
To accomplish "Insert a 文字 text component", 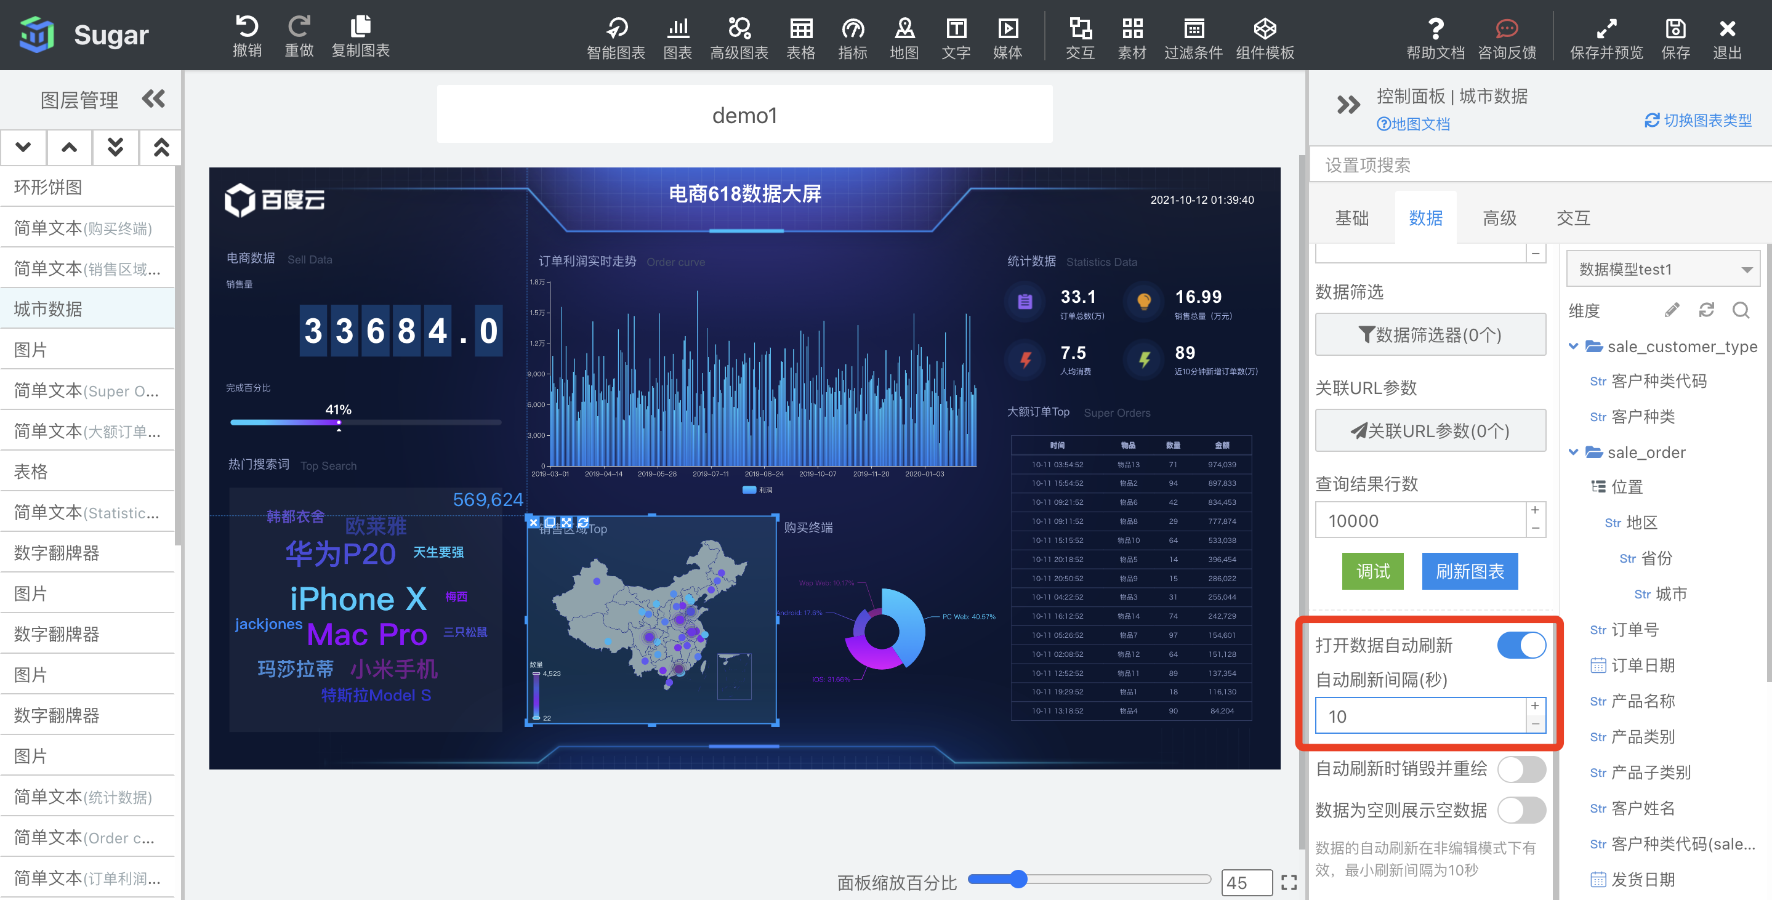I will [956, 36].
